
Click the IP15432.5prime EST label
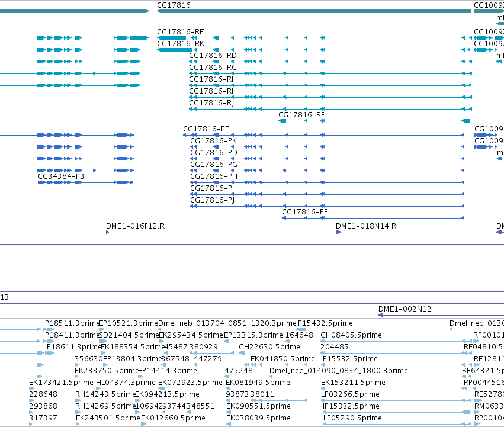tap(324, 323)
